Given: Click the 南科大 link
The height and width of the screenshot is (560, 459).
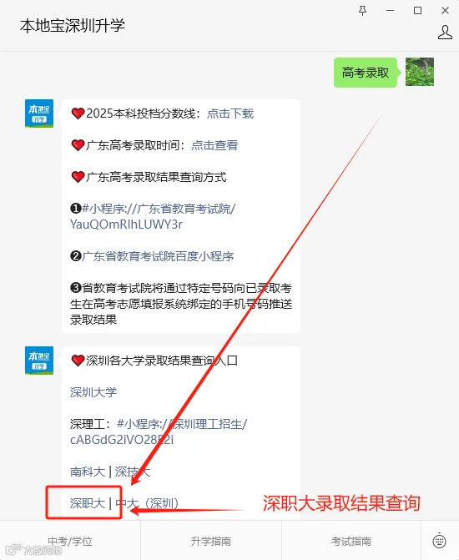Looking at the screenshot, I should (x=88, y=472).
